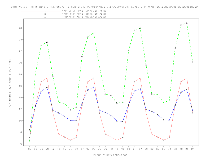Click x-axis tick label 42
Viewport: 210px width, 162px height.
pos(111,149)
